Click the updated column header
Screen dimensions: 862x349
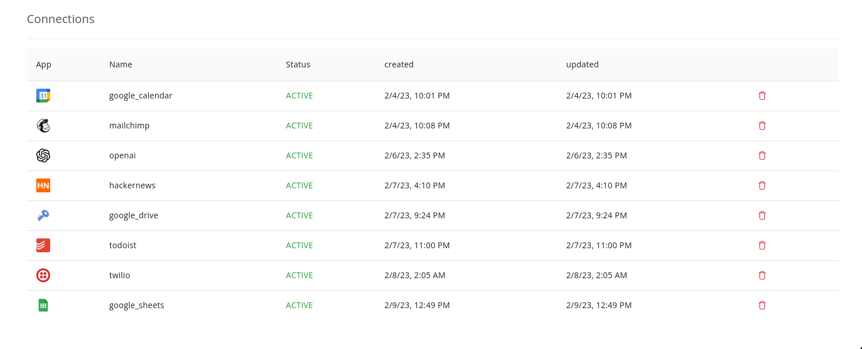click(582, 65)
